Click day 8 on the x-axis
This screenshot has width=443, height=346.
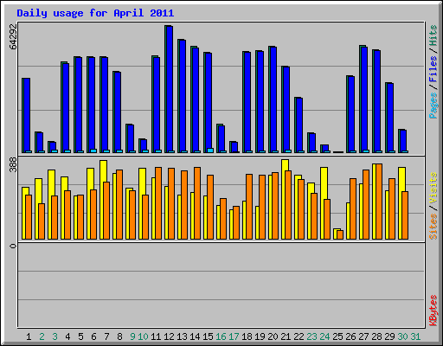[119, 336]
